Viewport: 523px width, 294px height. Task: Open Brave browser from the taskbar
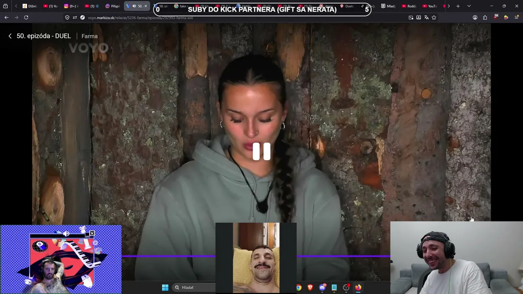tap(310, 287)
